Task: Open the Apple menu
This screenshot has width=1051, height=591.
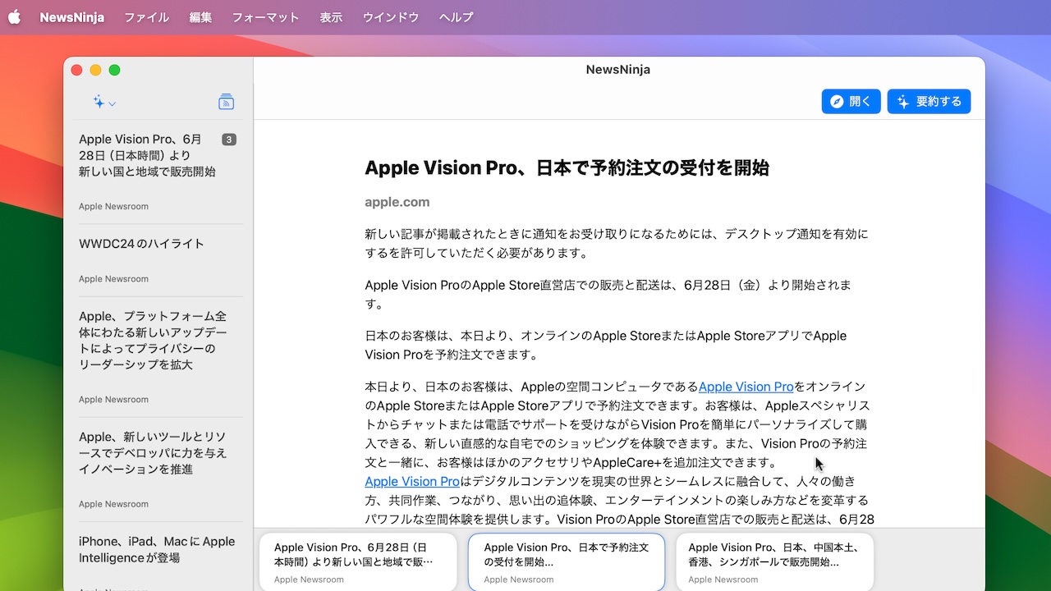Action: 14,17
